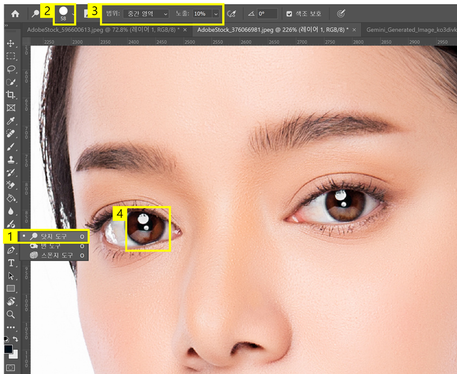This screenshot has height=374, width=457.
Task: Select the History Brush tool
Action: pos(11,173)
